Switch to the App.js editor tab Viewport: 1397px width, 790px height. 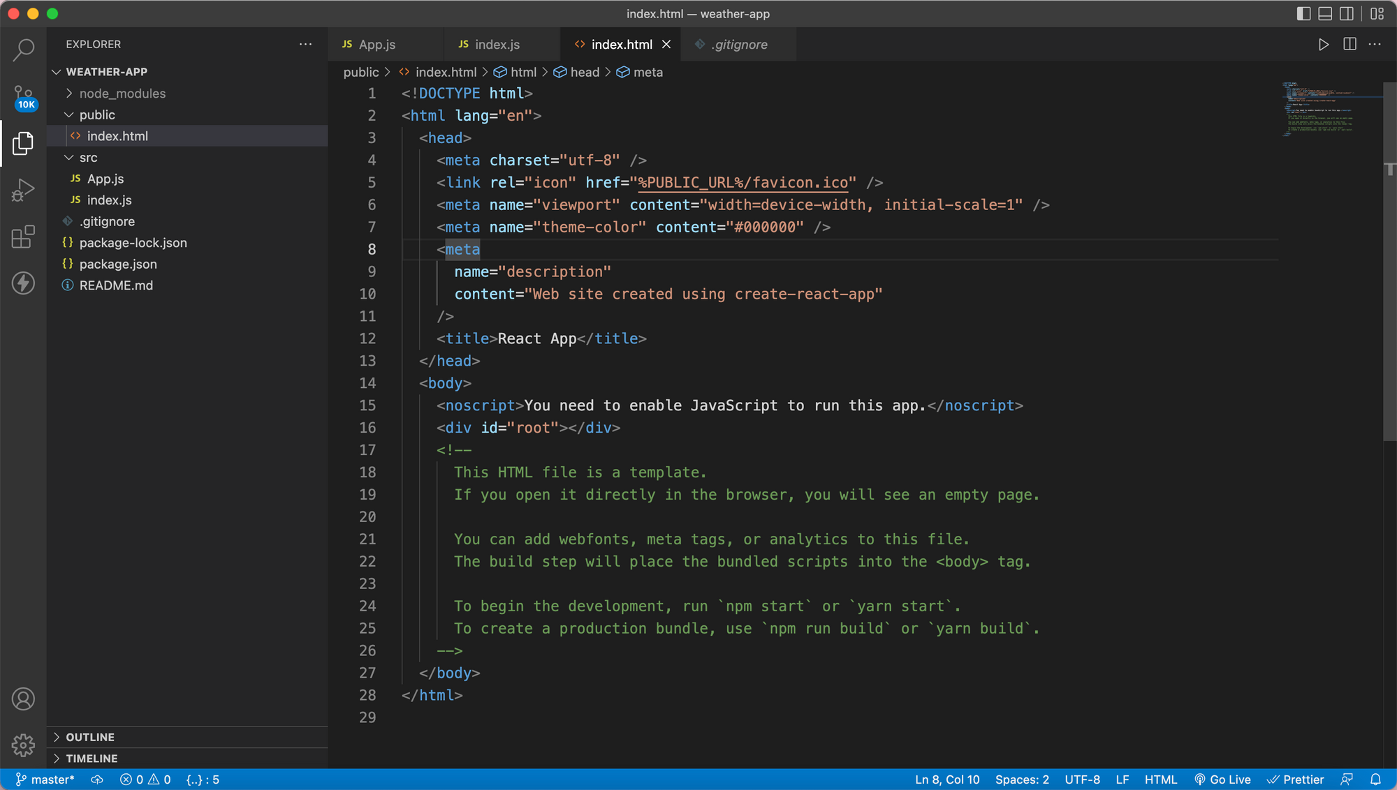(376, 45)
